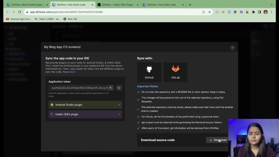Open the share page icon in address bar

coord(204,12)
